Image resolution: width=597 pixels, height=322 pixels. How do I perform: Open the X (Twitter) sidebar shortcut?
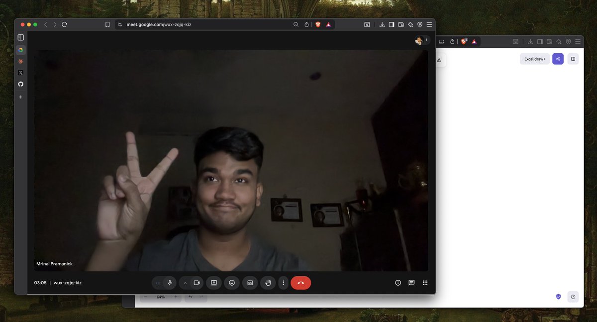21,73
